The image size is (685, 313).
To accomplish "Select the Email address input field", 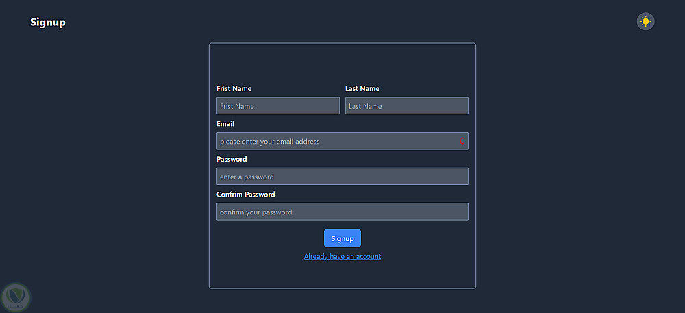I will point(336,141).
